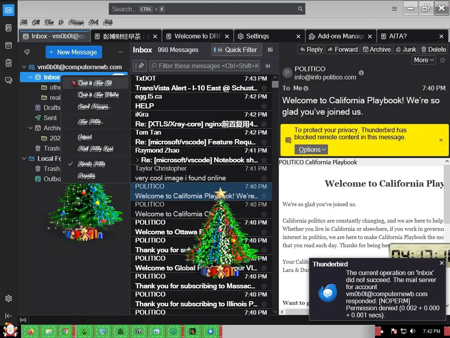The width and height of the screenshot is (450, 338).
Task: Open the Message menu
Action: pos(76,22)
